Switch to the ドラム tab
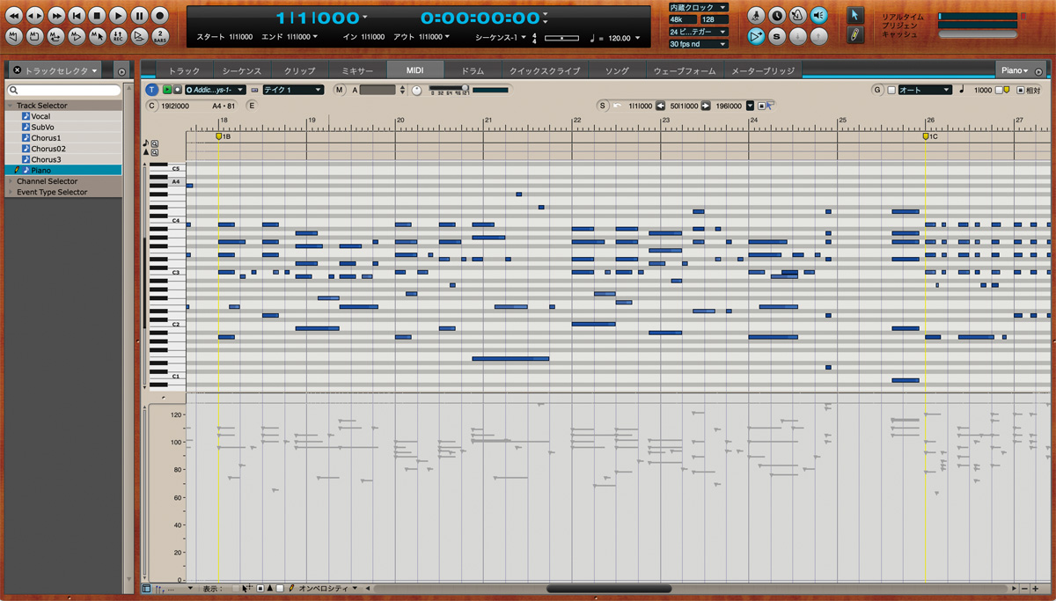 (x=473, y=70)
